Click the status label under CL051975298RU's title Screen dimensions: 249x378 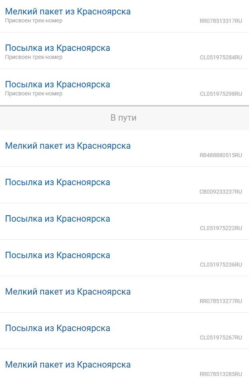coord(34,93)
